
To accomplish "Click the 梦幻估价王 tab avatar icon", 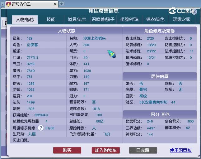I will tap(8, 4).
